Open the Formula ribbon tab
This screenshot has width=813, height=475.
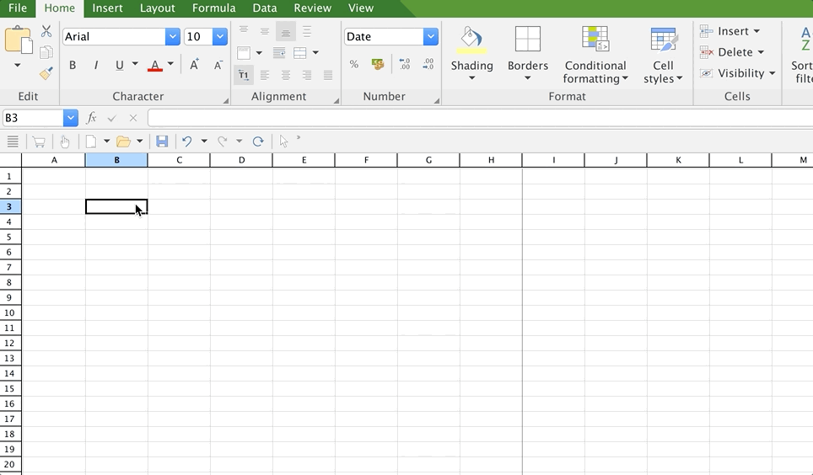pos(213,8)
